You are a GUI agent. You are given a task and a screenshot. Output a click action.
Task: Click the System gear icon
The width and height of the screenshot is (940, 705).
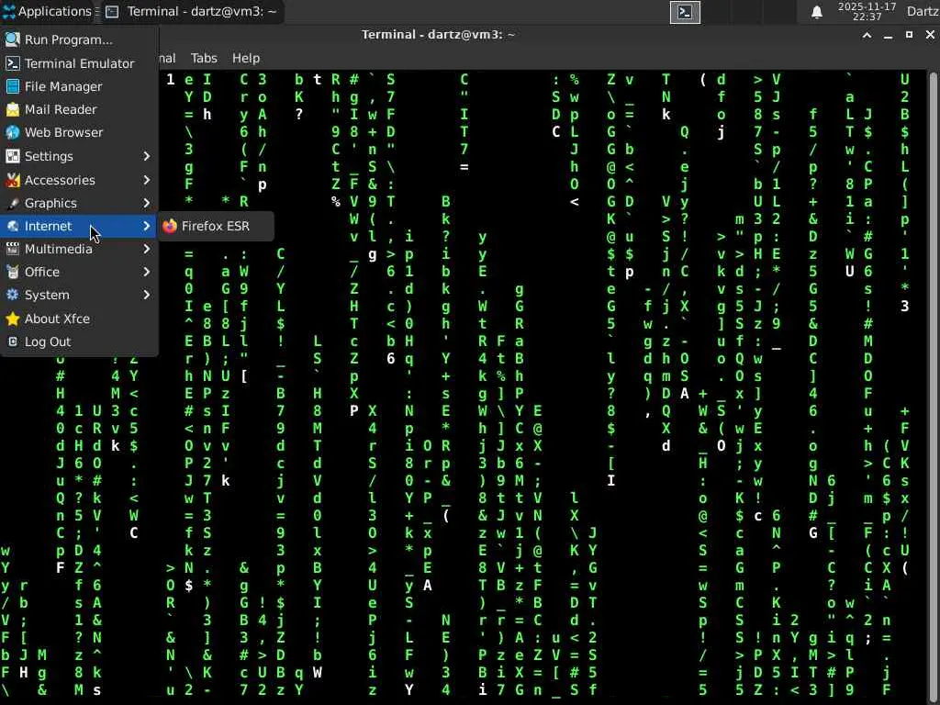pyautogui.click(x=12, y=295)
